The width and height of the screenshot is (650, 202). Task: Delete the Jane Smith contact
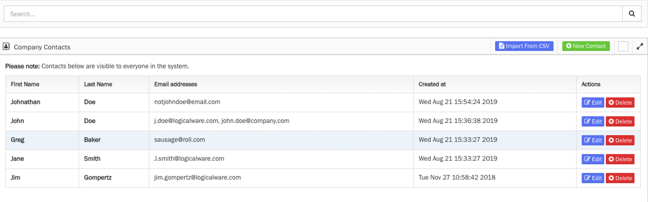click(620, 159)
